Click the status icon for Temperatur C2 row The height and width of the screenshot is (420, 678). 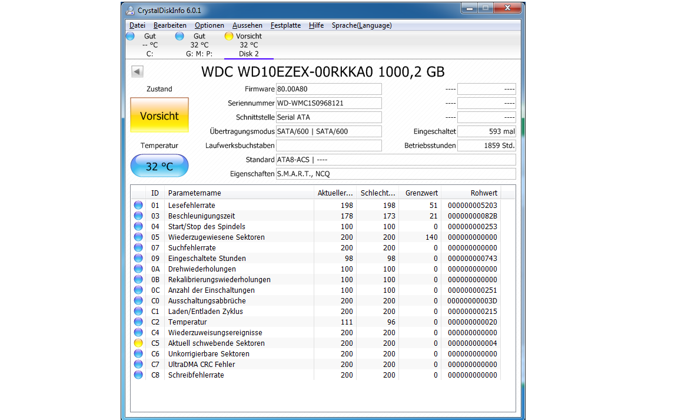(x=138, y=322)
